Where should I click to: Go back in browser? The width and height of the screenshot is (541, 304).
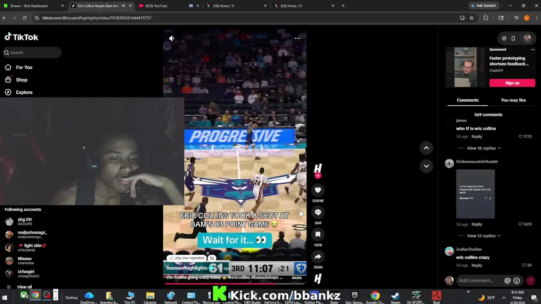4,18
